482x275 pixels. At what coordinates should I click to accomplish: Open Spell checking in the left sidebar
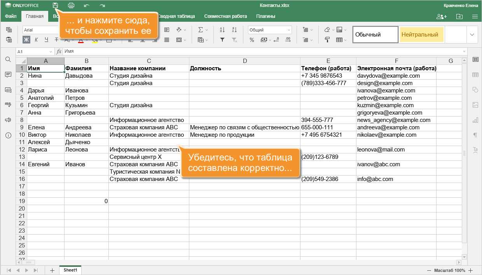pyautogui.click(x=8, y=104)
